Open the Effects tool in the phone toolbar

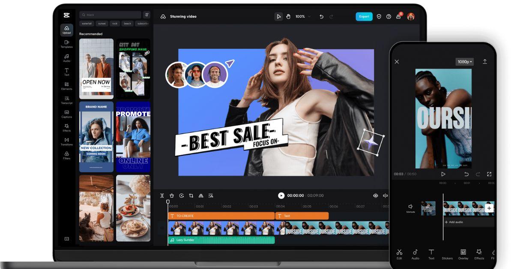pyautogui.click(x=479, y=254)
